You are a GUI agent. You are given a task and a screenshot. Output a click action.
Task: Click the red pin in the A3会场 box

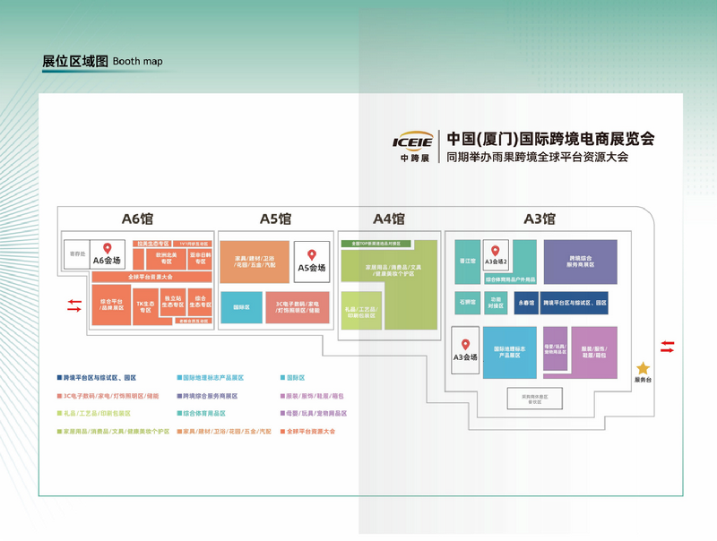click(465, 344)
